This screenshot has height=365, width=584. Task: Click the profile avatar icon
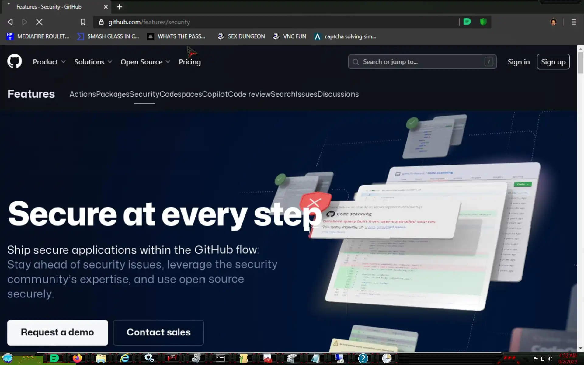[553, 22]
